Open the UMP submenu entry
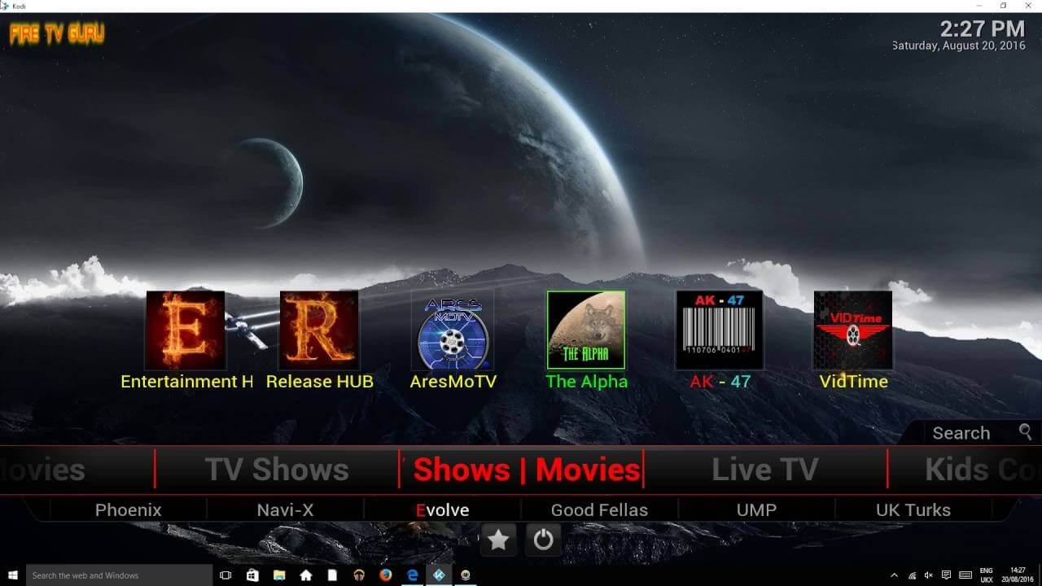The width and height of the screenshot is (1042, 586). pos(756,510)
